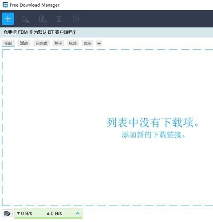Show the 视频 video tab
The width and height of the screenshot is (213, 222).
coord(73,44)
